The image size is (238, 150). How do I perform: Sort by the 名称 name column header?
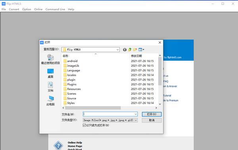pyautogui.click(x=65, y=56)
